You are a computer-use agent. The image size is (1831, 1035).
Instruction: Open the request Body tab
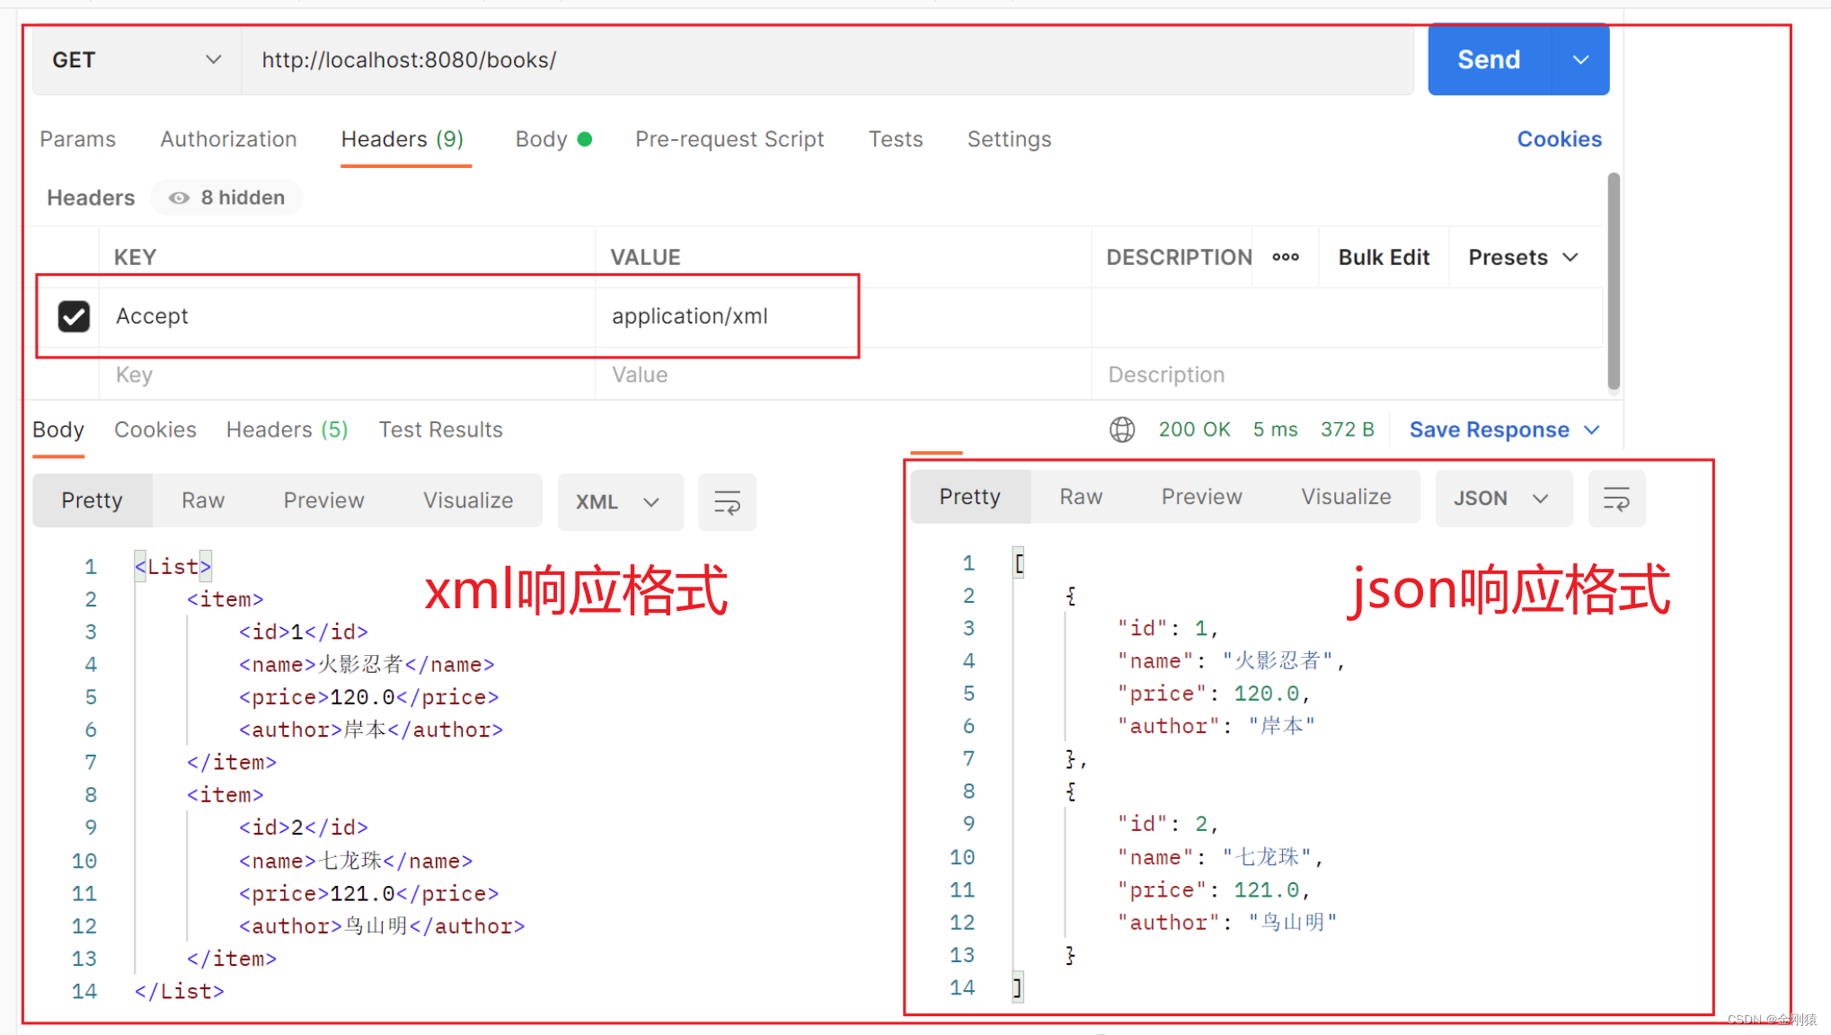553,139
